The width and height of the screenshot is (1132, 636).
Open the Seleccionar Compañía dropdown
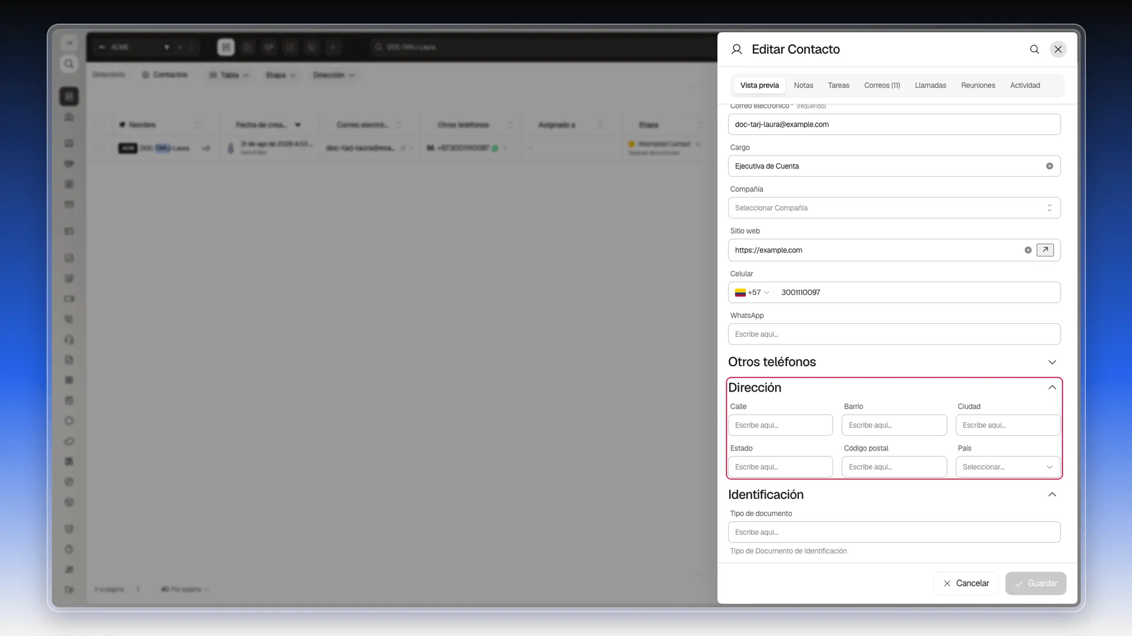pyautogui.click(x=894, y=208)
